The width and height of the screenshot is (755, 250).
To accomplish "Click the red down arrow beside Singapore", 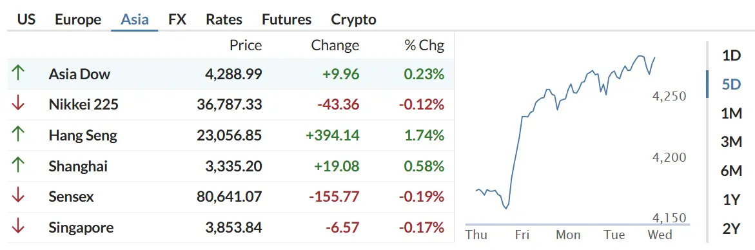I will 18,227.
